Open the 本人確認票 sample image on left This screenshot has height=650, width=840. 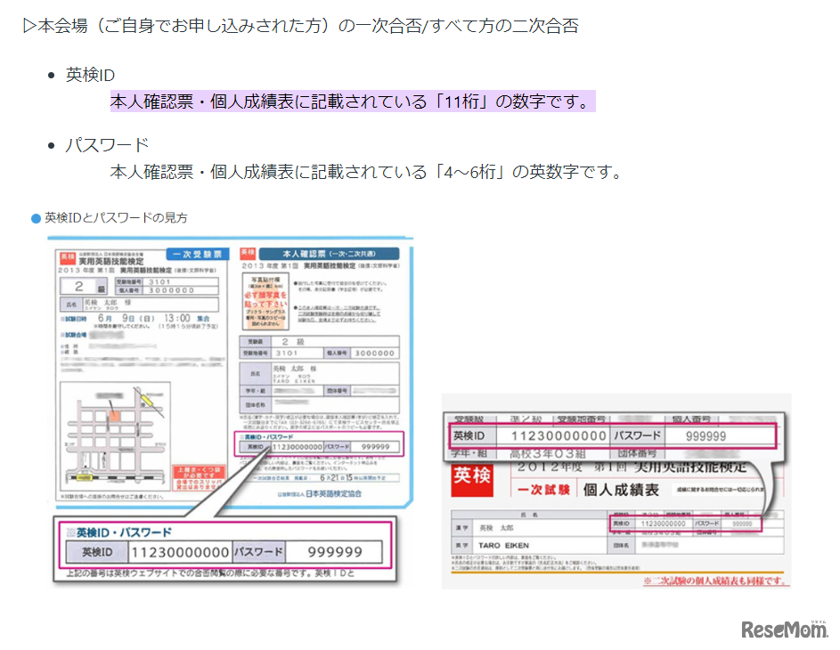pyautogui.click(x=231, y=412)
